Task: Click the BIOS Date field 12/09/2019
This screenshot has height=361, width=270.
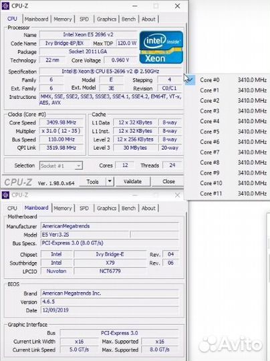Action: (x=110, y=310)
